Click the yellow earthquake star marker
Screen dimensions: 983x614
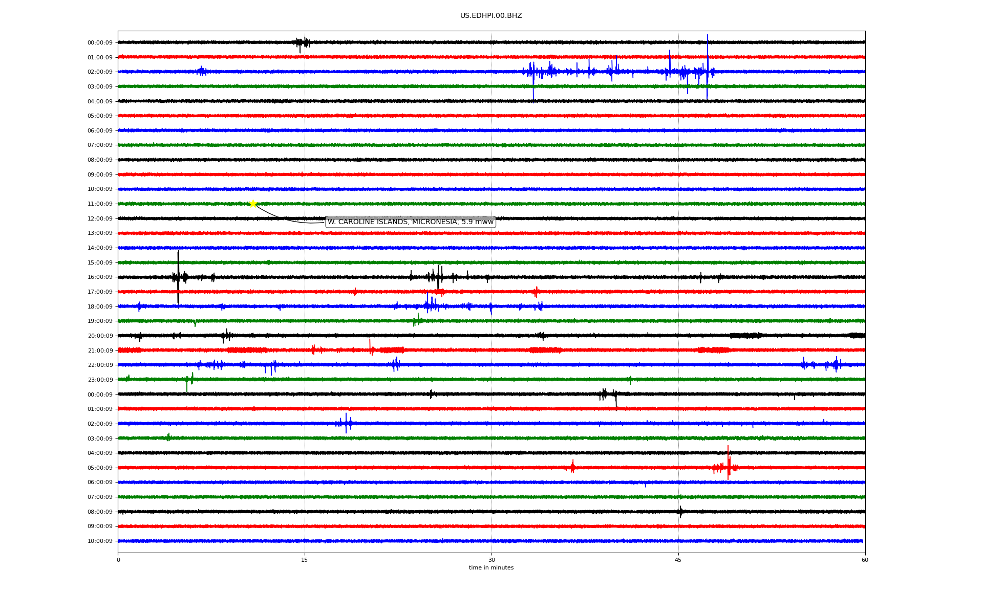(253, 204)
